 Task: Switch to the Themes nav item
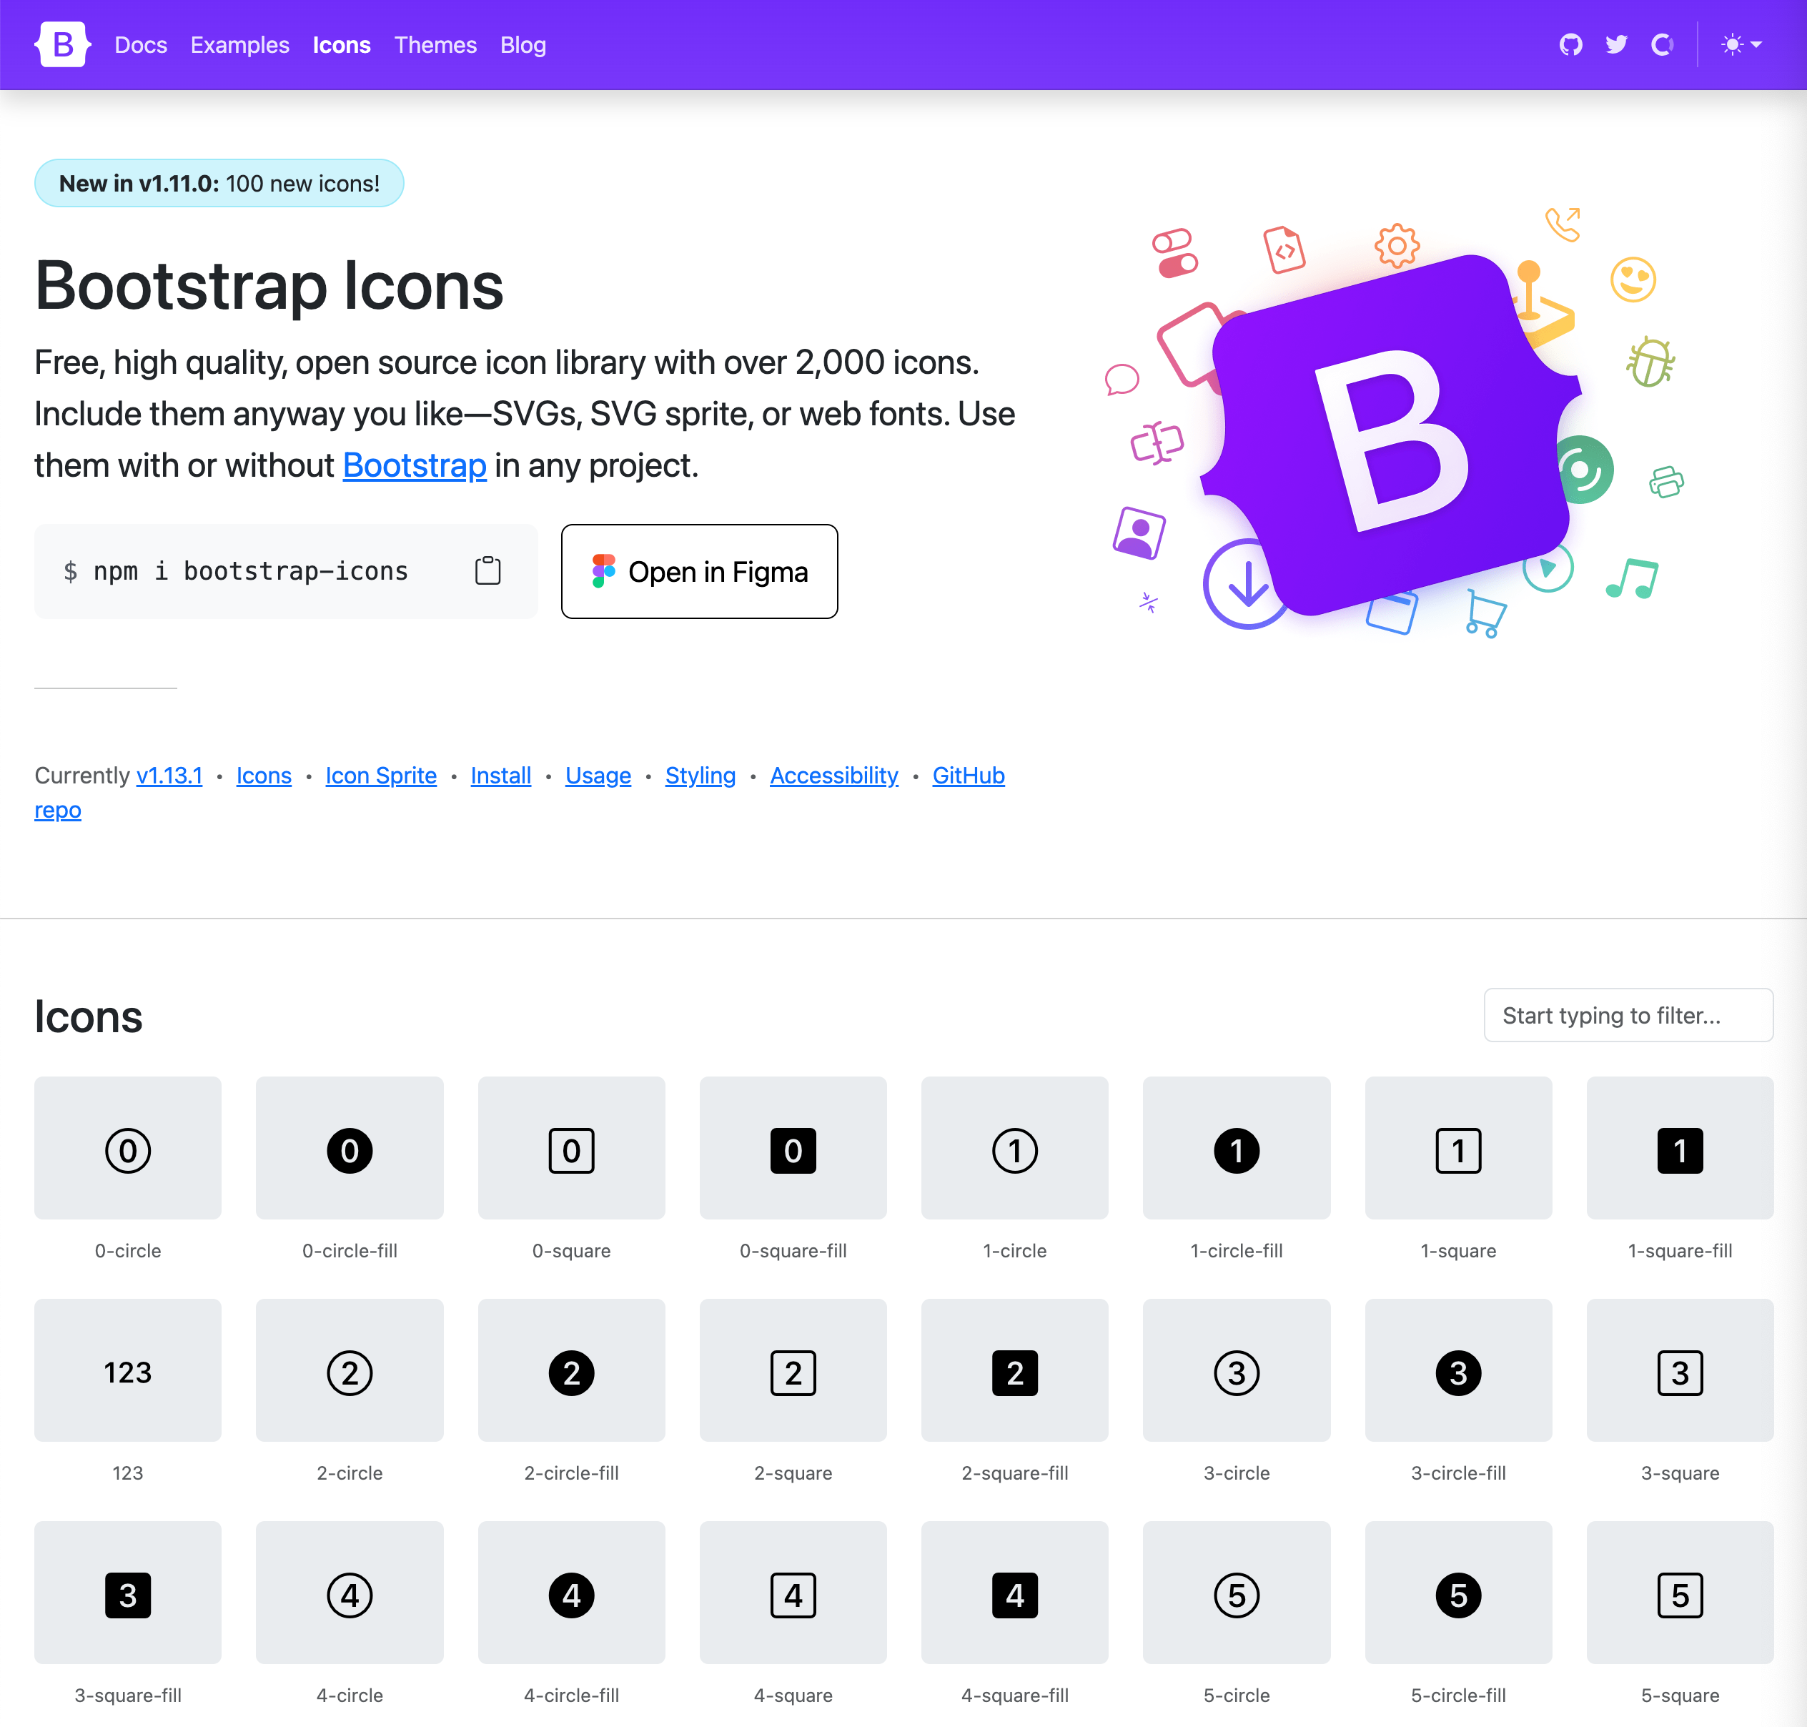(x=435, y=44)
